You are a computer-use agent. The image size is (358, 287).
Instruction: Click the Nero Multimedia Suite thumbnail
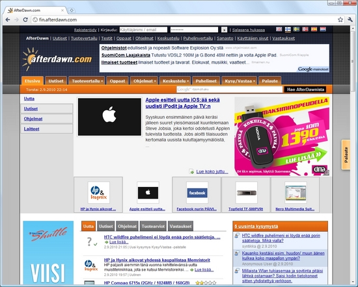point(296,192)
